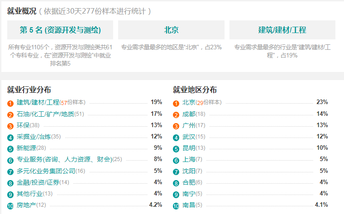Screen dimensions: 344x214
Task: Click the teal number 10 badge beside 房地产
Action: coord(10,206)
